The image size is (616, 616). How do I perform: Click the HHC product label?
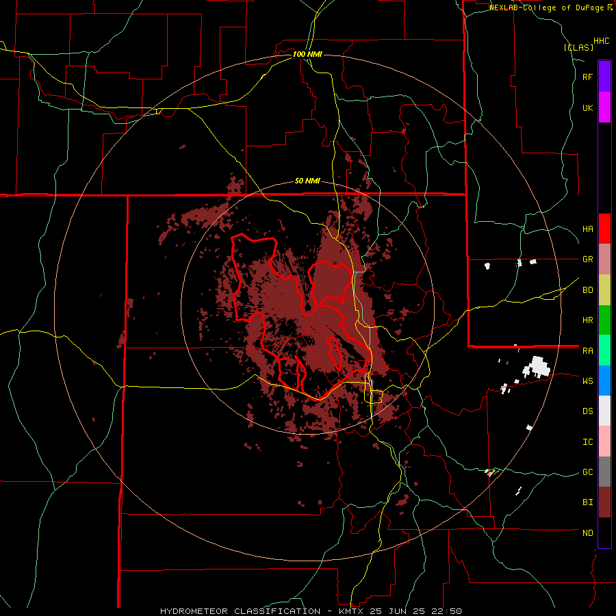pyautogui.click(x=602, y=41)
